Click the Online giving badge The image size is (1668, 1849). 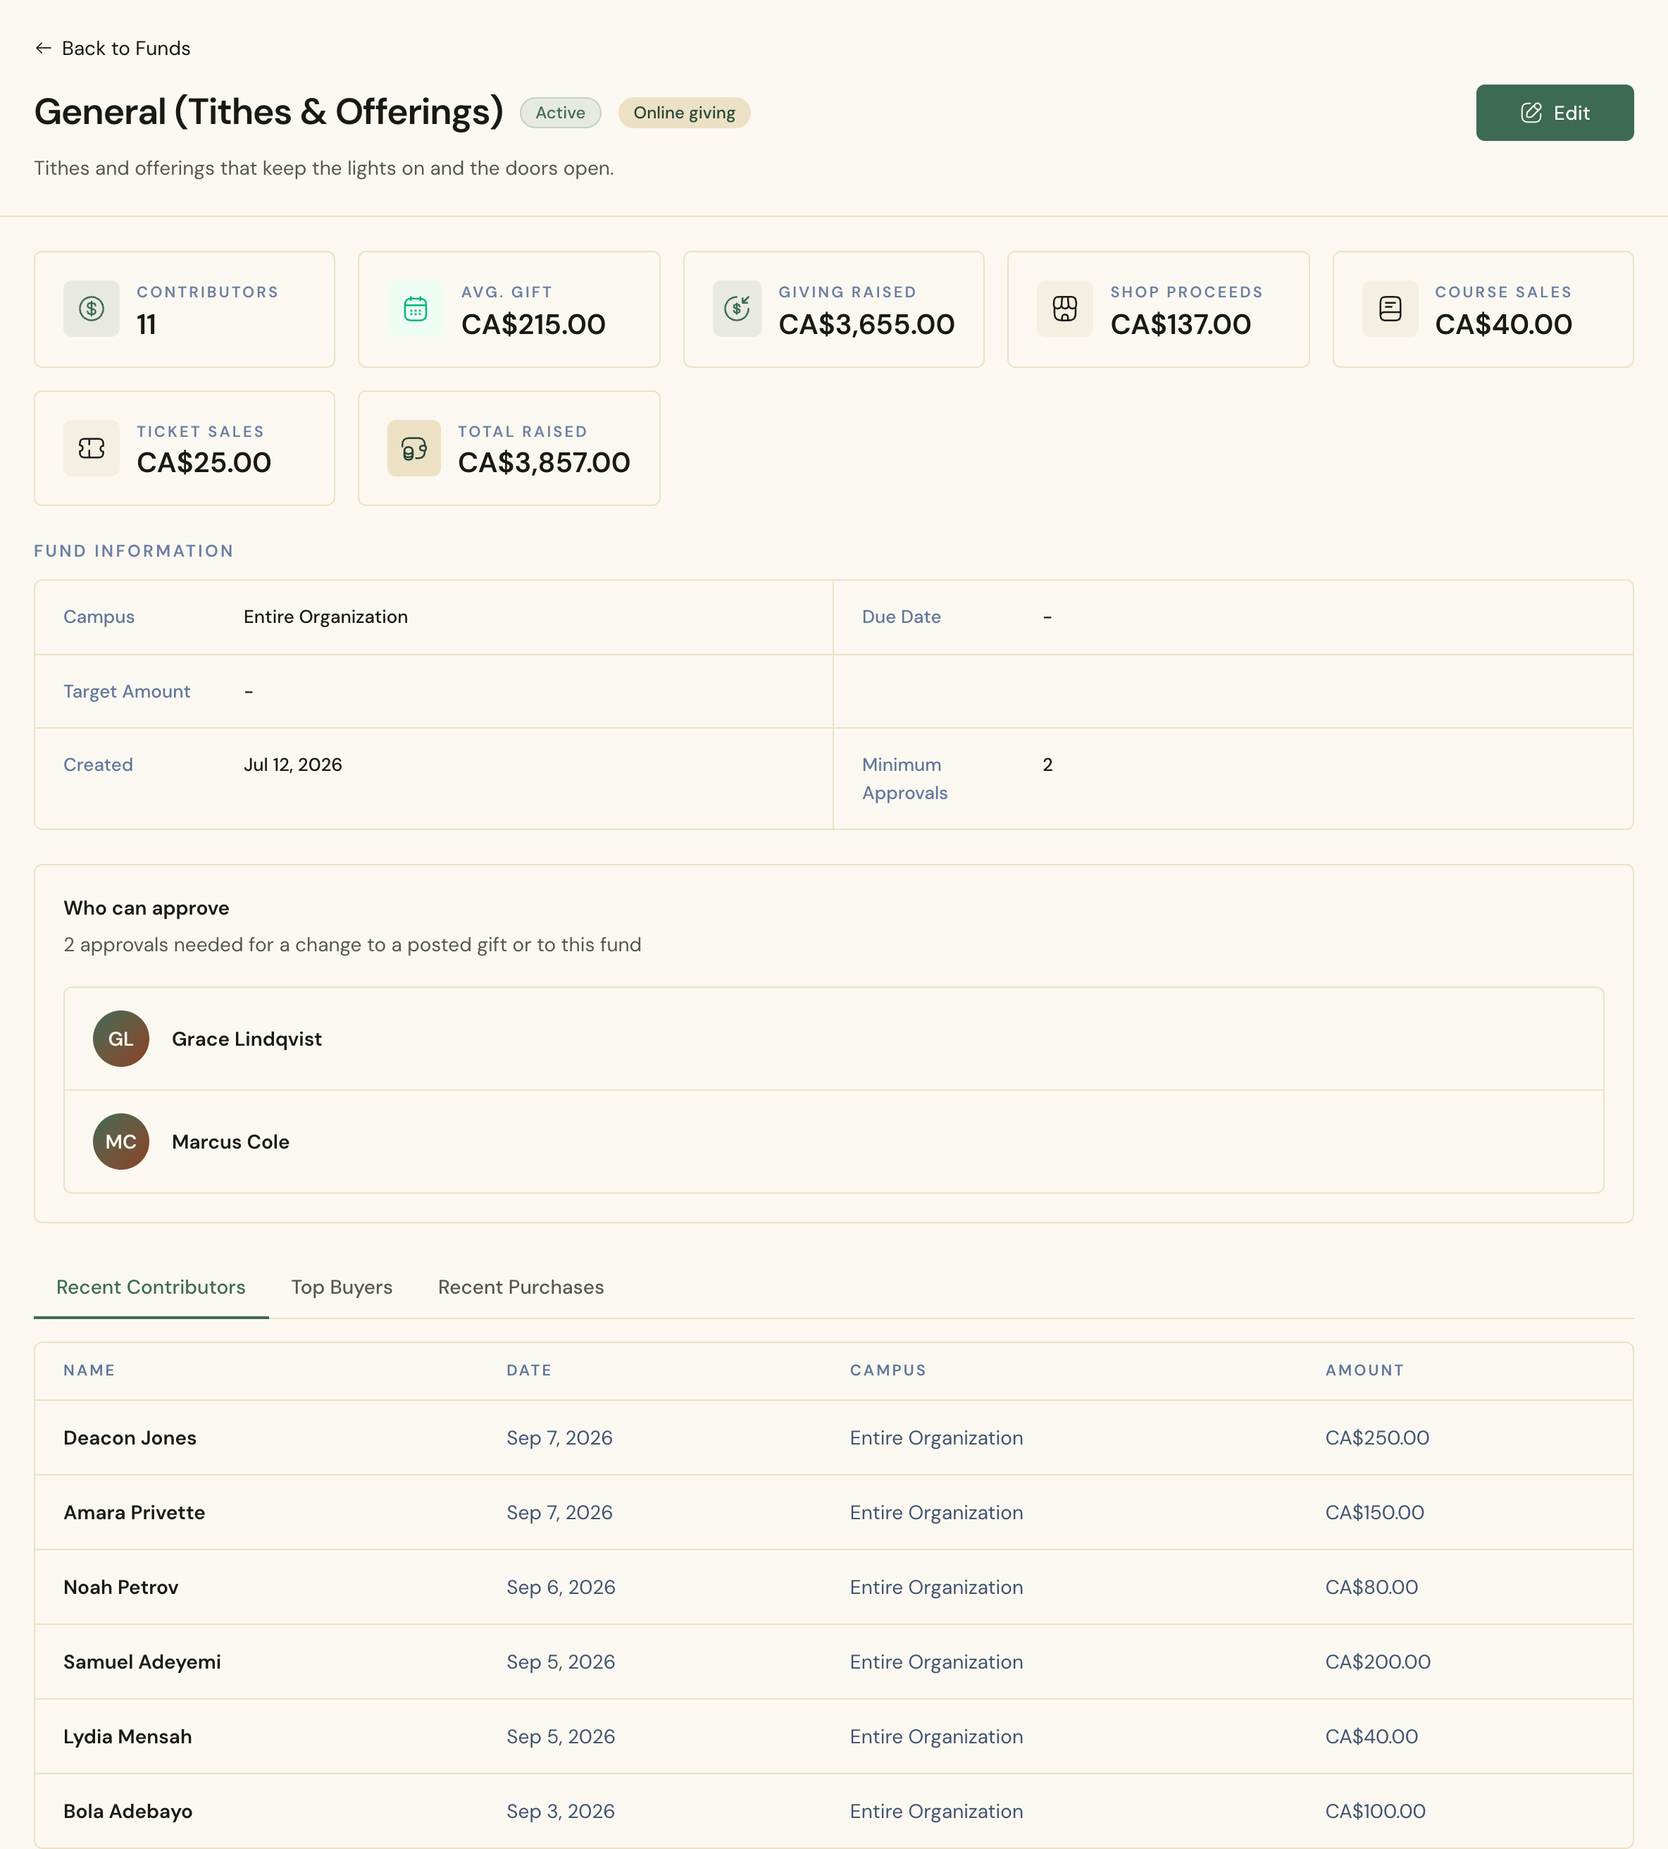(x=684, y=113)
